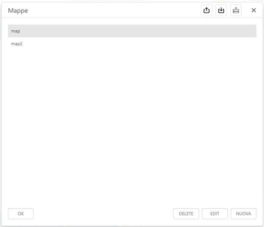
Task: Push maps to device via tray icon
Action: (x=235, y=10)
